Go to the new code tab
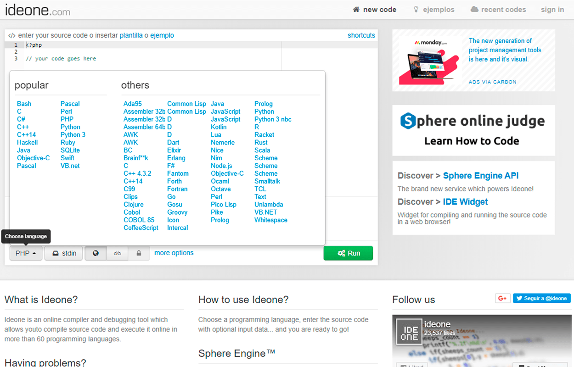Screen dimensions: 574x367 pyautogui.click(x=374, y=9)
